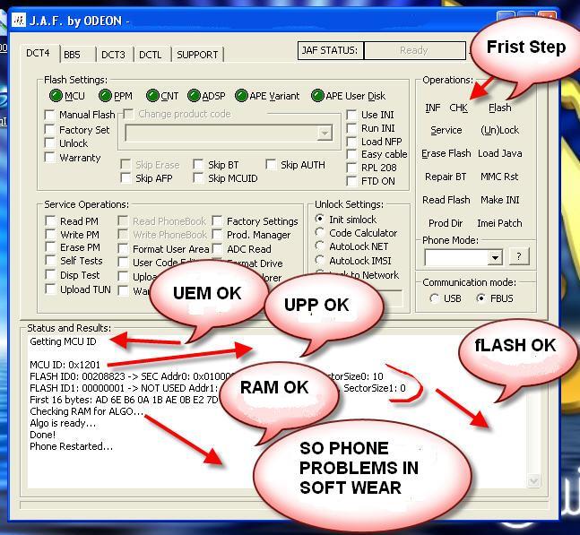This screenshot has height=535, width=580.
Task: Enable the FTD ON checkbox
Action: tap(351, 181)
